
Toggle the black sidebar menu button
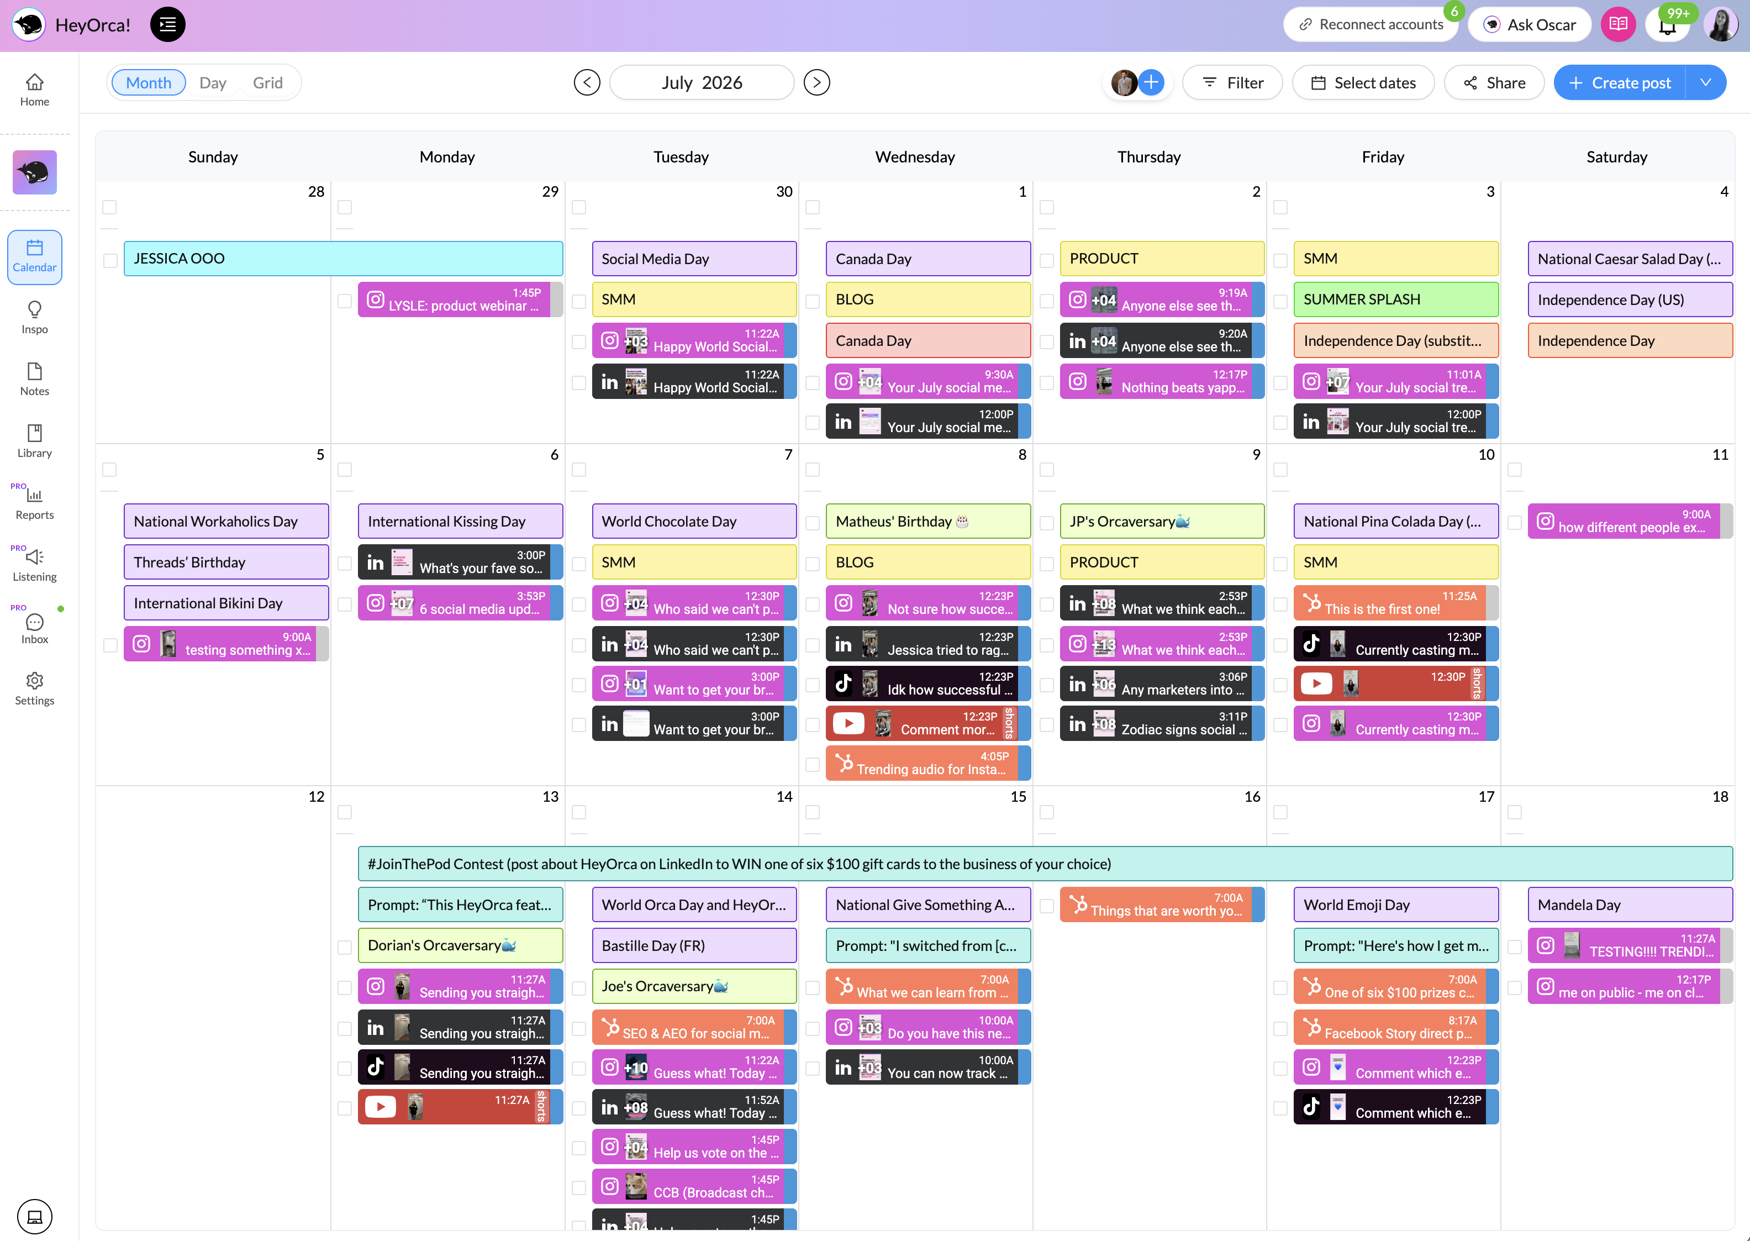168,24
